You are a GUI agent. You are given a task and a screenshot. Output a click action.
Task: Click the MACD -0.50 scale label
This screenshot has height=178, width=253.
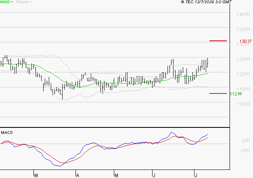245,150
